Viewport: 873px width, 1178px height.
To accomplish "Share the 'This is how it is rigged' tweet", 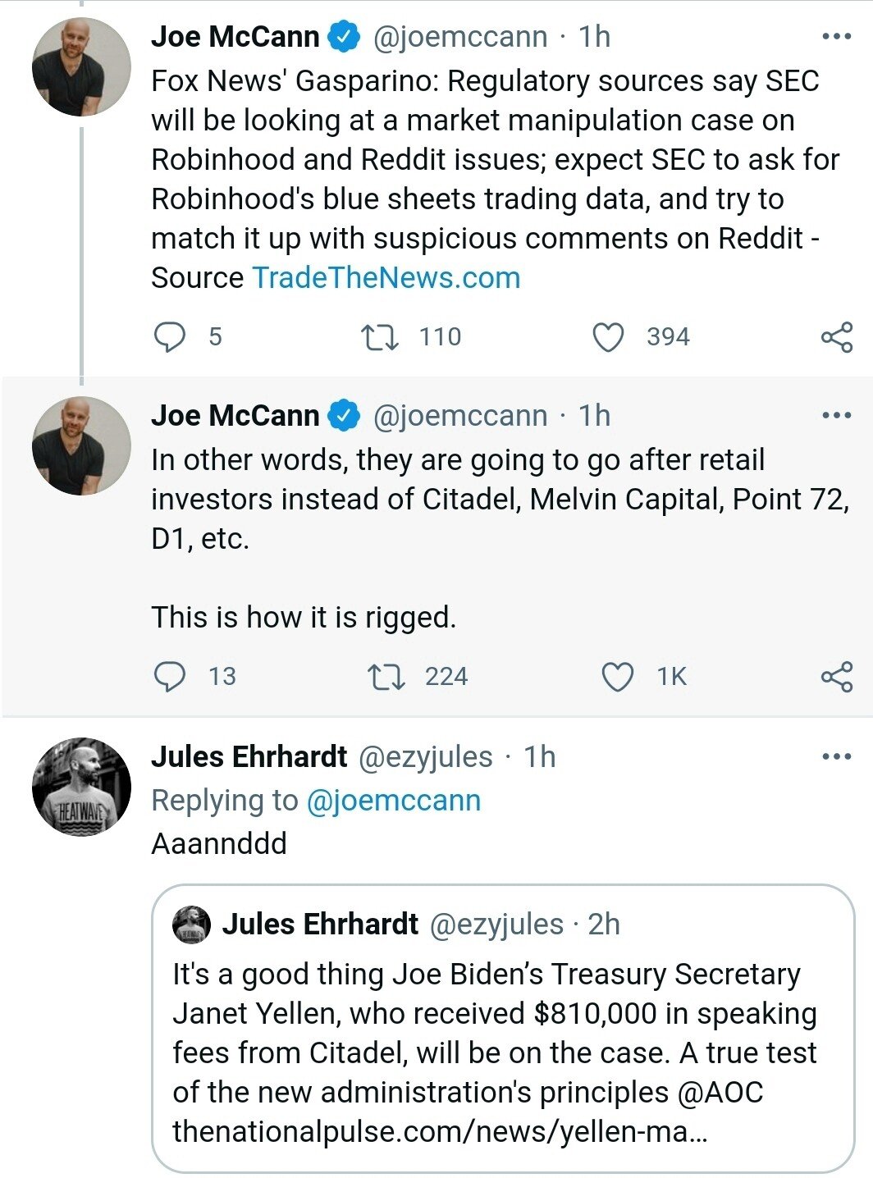I will click(x=837, y=677).
